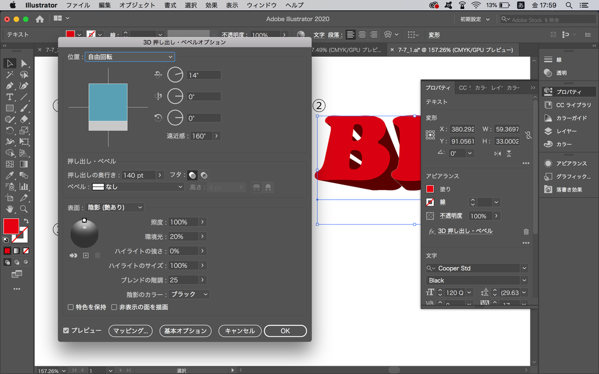Click the マッピング... button
This screenshot has width=599, height=374.
[130, 331]
